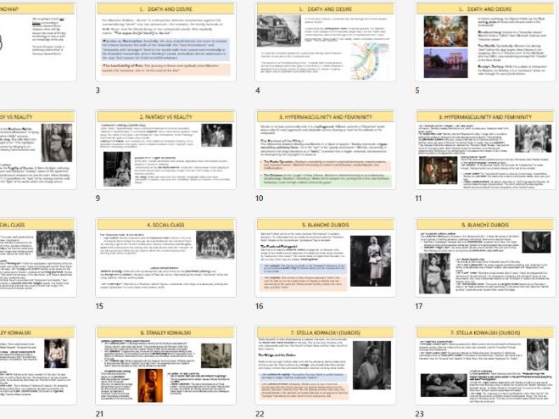Image resolution: width=559 pixels, height=419 pixels.
Task: Click the slide number 10 label
Action: pos(259,197)
